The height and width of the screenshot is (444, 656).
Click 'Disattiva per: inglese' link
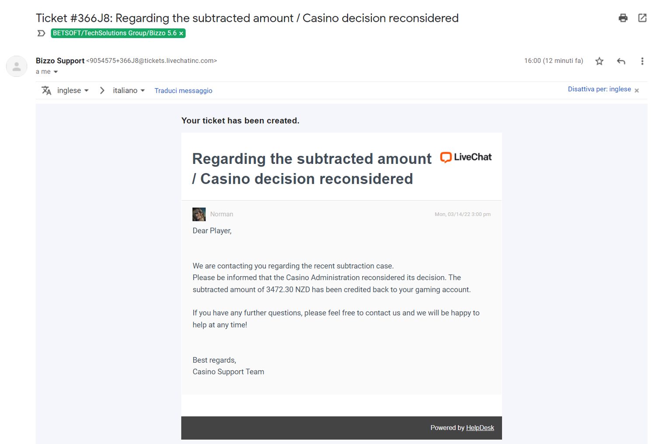(599, 89)
